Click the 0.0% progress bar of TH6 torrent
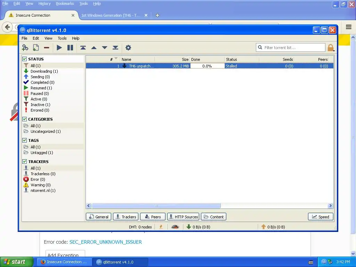The width and height of the screenshot is (356, 267). (x=207, y=66)
